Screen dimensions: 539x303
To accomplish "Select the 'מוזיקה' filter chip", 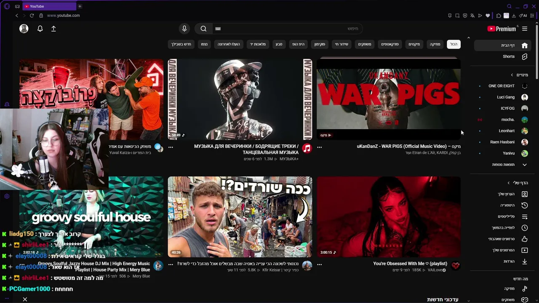I will click(x=435, y=44).
